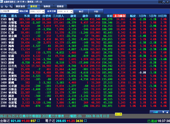Toggle sorting by the highlighted 主力庫存 column

pyautogui.click(x=119, y=16)
